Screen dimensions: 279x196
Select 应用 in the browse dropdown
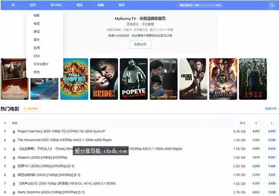click(37, 48)
